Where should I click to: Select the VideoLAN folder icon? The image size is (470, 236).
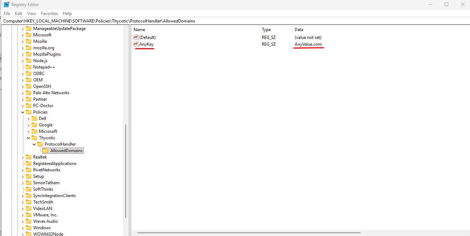[x=29, y=209]
